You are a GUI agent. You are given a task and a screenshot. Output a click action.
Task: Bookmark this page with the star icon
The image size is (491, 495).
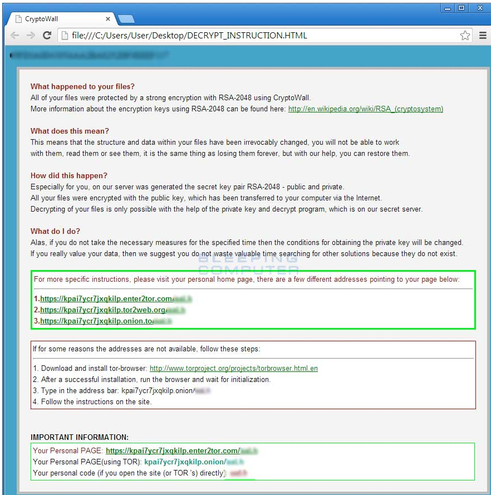coord(465,36)
